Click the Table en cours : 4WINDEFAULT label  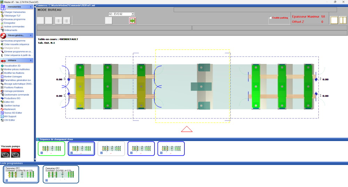(58, 39)
